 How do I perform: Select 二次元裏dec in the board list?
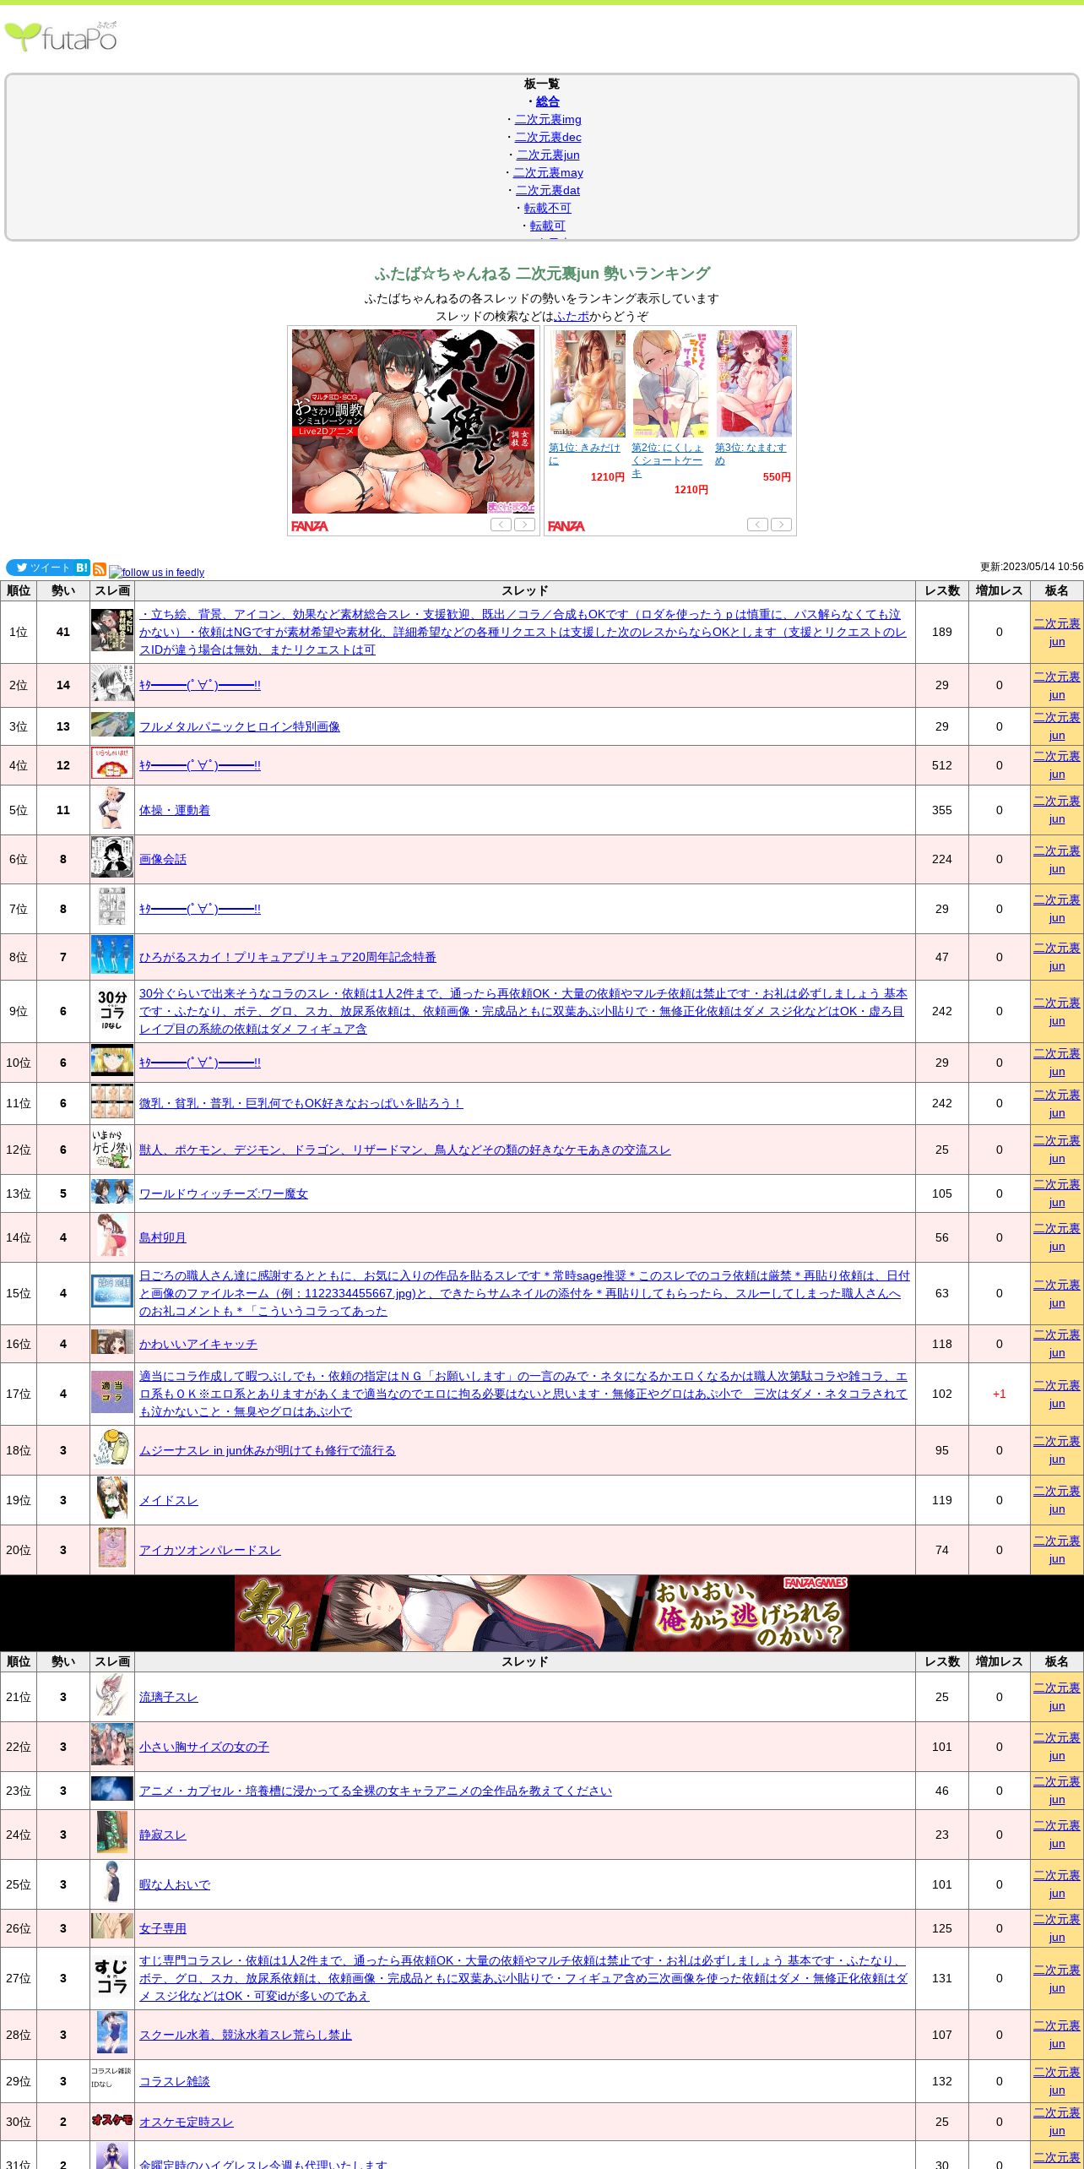(x=548, y=137)
